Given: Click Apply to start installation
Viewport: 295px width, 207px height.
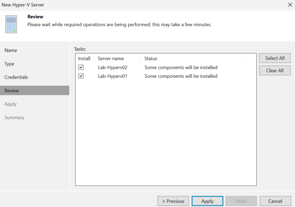Looking at the screenshot, I should click(x=207, y=201).
